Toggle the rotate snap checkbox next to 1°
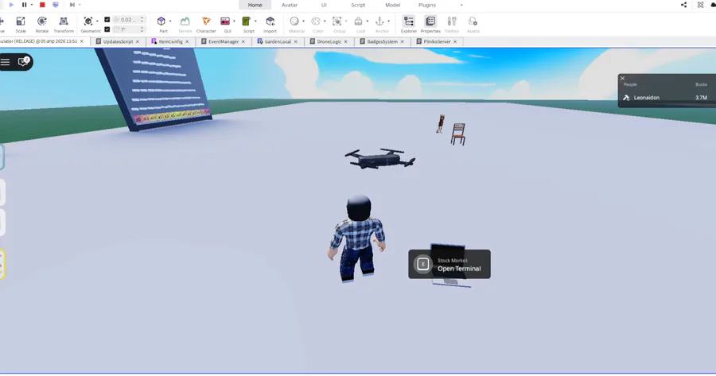Image resolution: width=716 pixels, height=376 pixels. (x=107, y=29)
